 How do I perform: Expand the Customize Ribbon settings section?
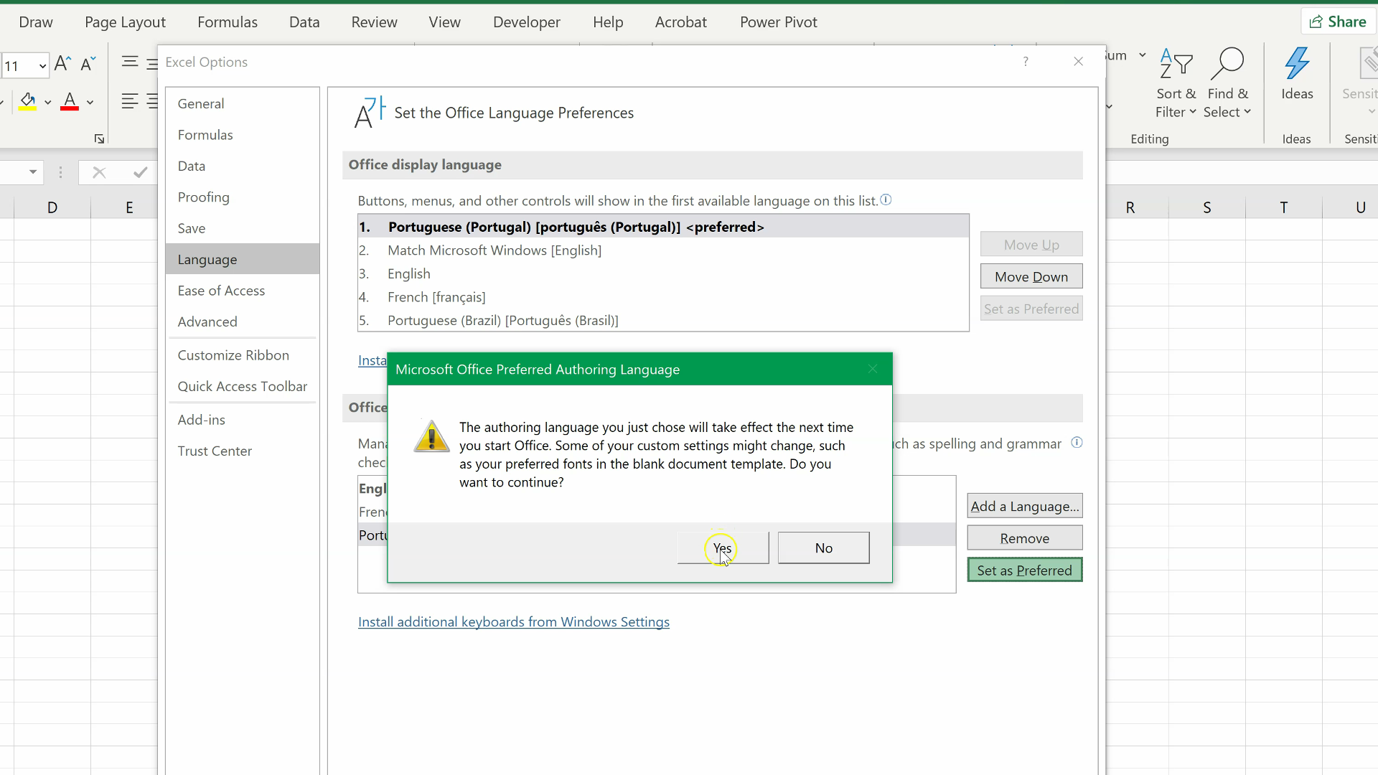click(x=233, y=355)
